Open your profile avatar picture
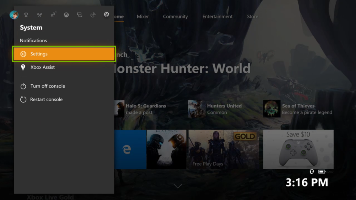 (x=14, y=15)
